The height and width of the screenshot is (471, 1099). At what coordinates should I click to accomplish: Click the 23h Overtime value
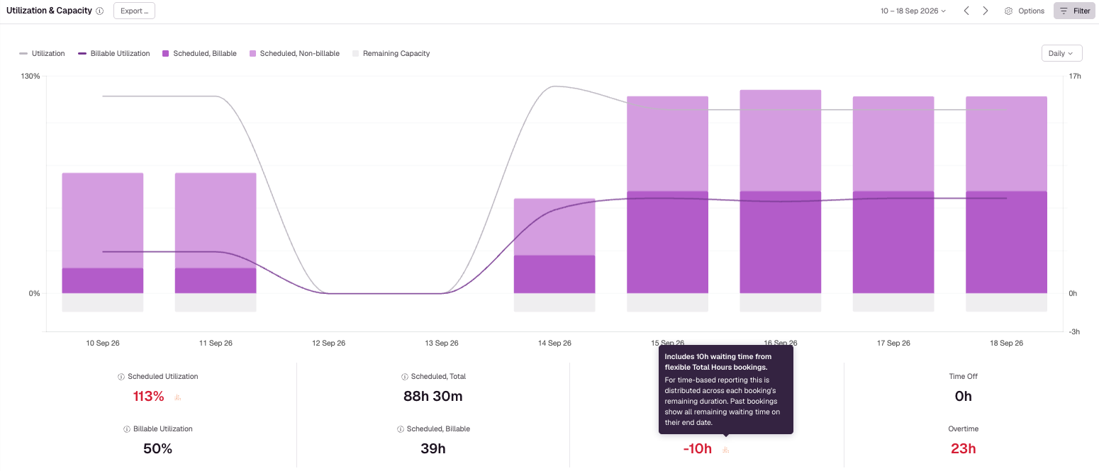pyautogui.click(x=963, y=448)
